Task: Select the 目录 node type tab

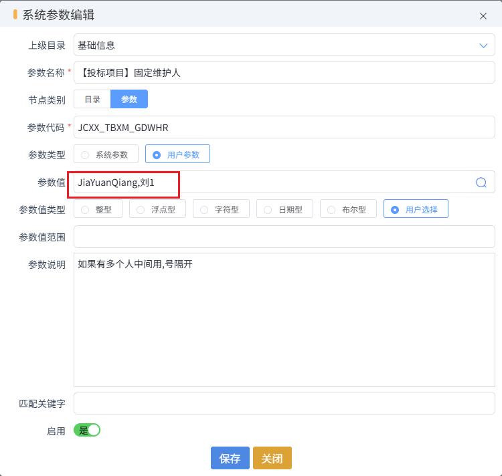Action: pyautogui.click(x=92, y=99)
